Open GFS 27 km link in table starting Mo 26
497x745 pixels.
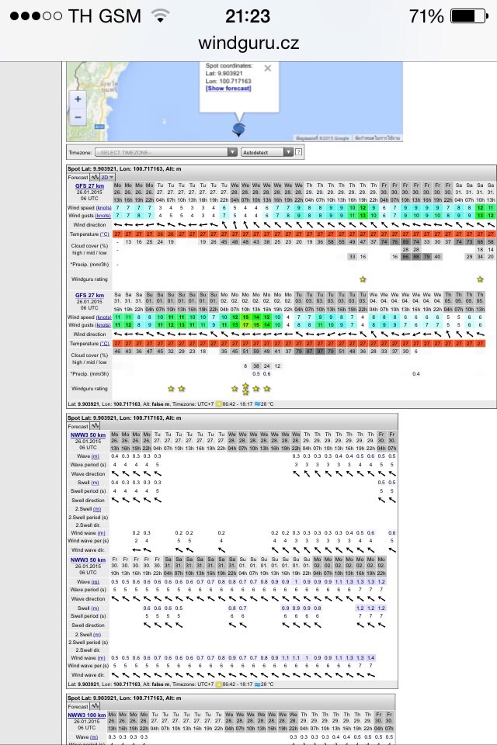point(89,186)
